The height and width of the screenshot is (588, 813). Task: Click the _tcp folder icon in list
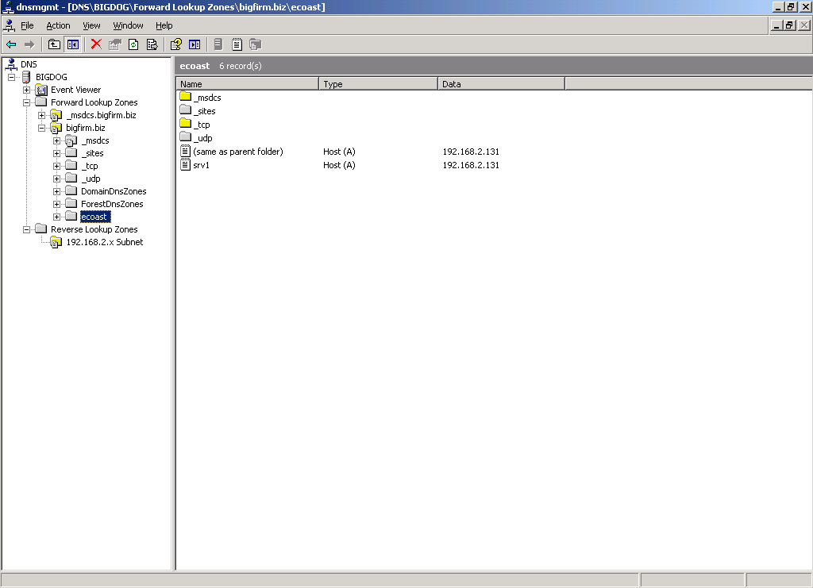pos(186,124)
